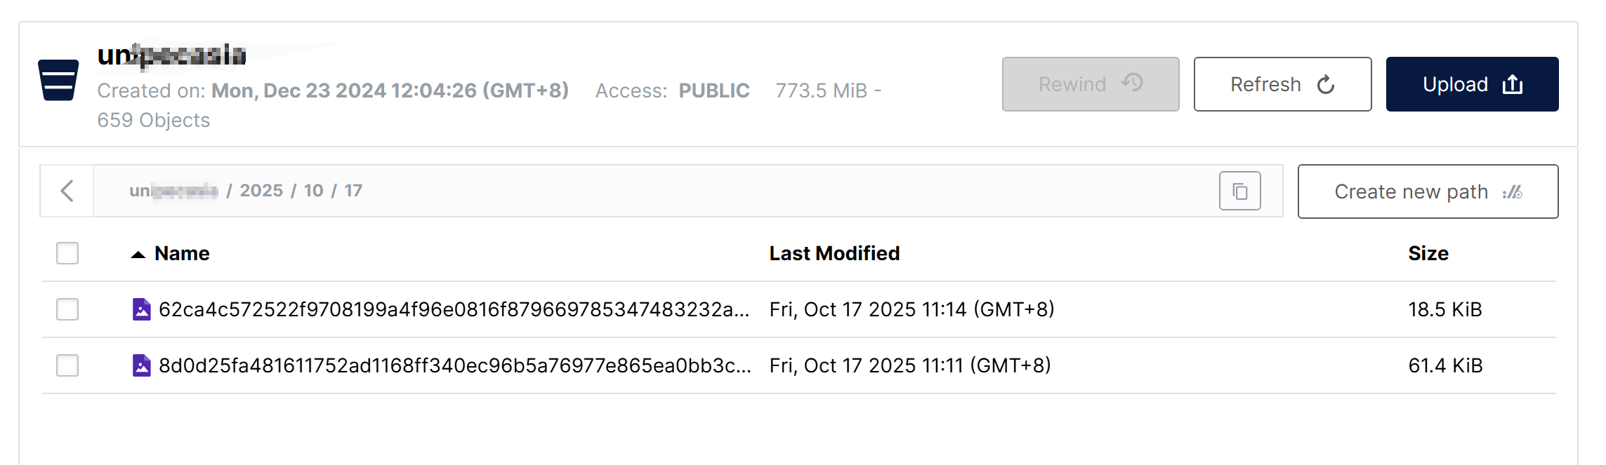Click the upload arrow icon
The width and height of the screenshot is (1606, 465).
pos(1513,85)
